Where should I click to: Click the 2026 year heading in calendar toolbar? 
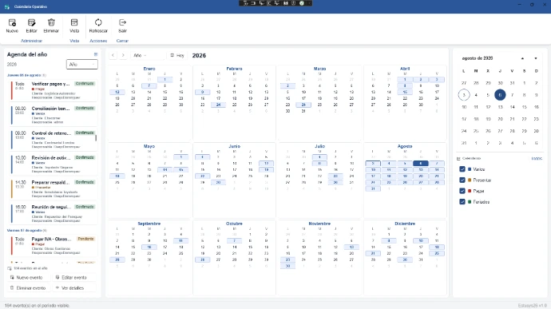coord(199,56)
